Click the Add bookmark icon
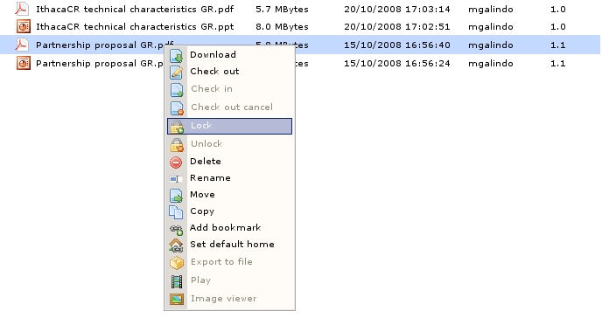This screenshot has width=609, height=318. pos(177,229)
